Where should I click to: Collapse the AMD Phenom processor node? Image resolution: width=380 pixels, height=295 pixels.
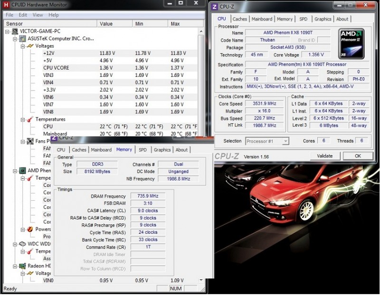(15, 171)
